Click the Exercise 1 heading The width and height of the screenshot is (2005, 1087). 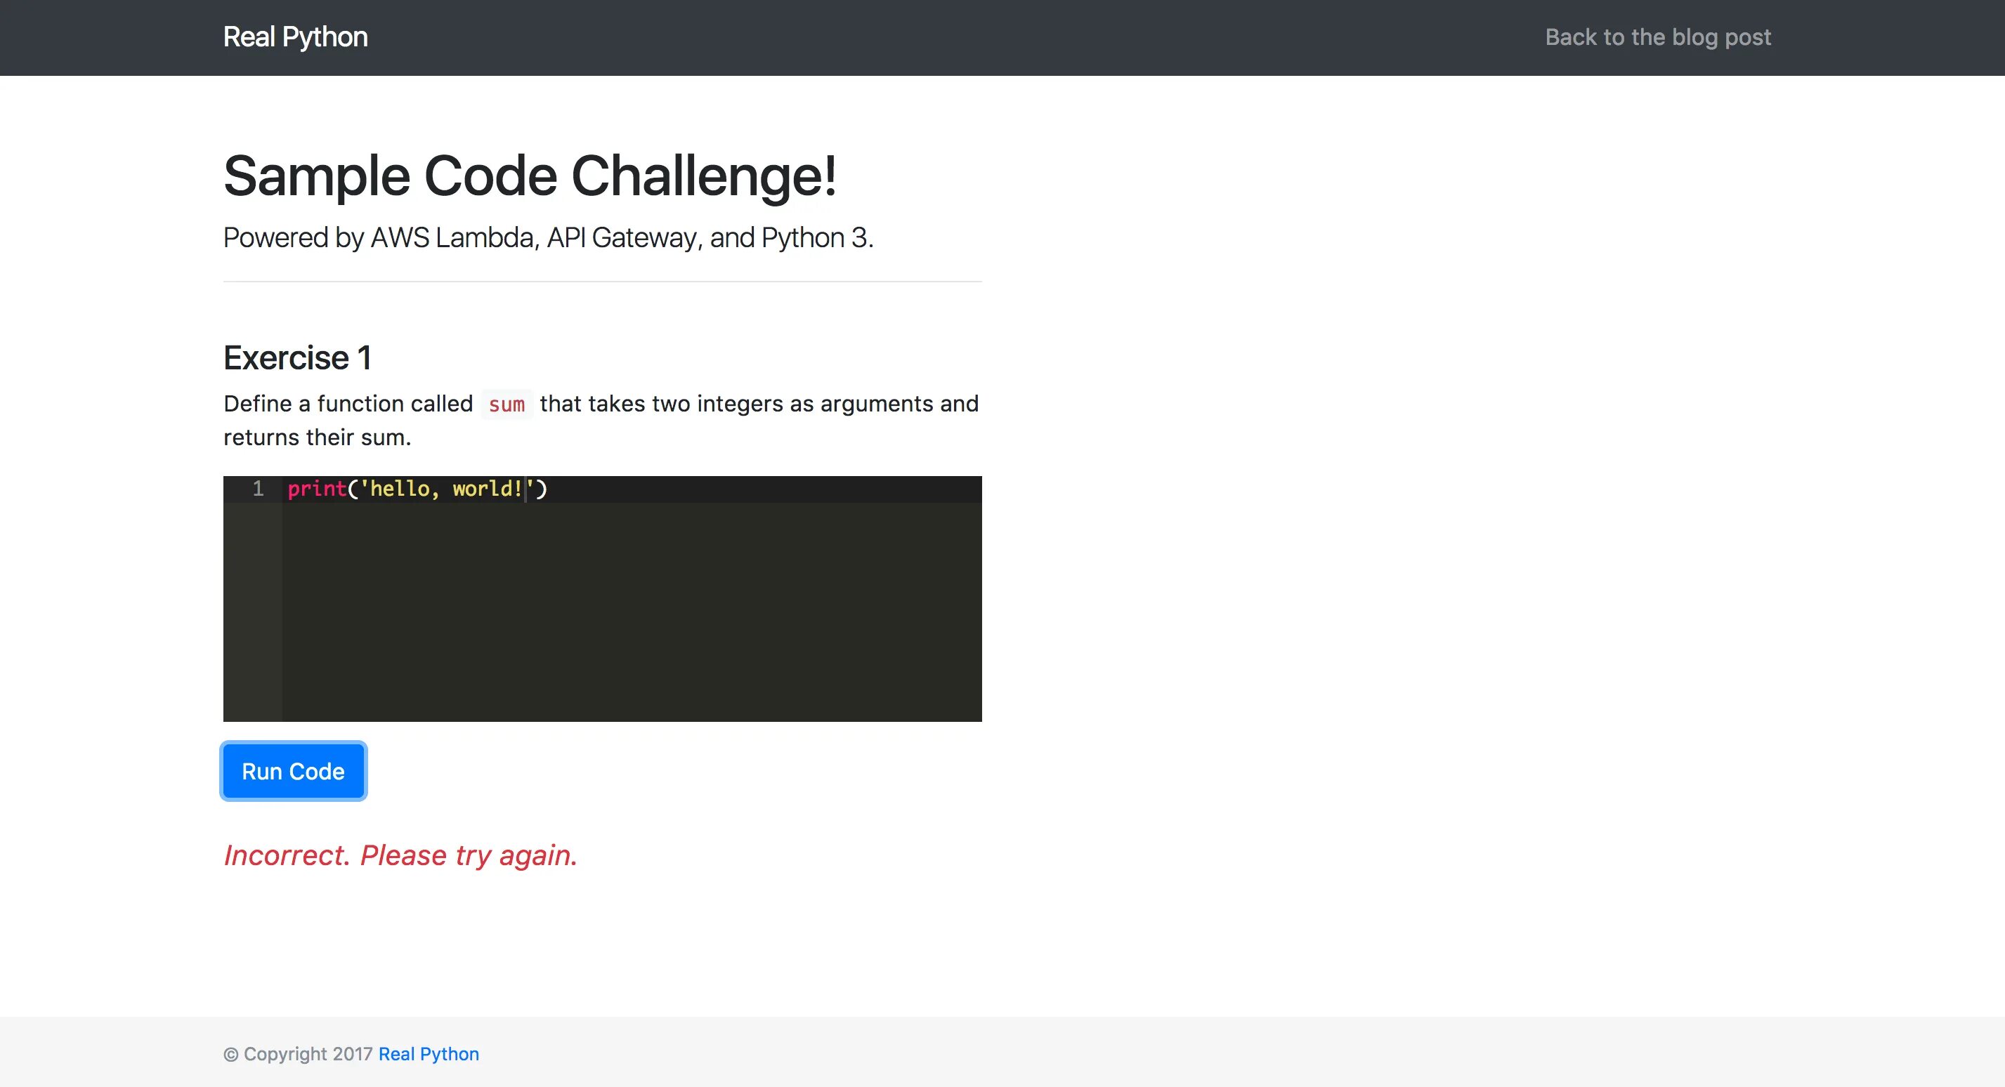pos(297,358)
